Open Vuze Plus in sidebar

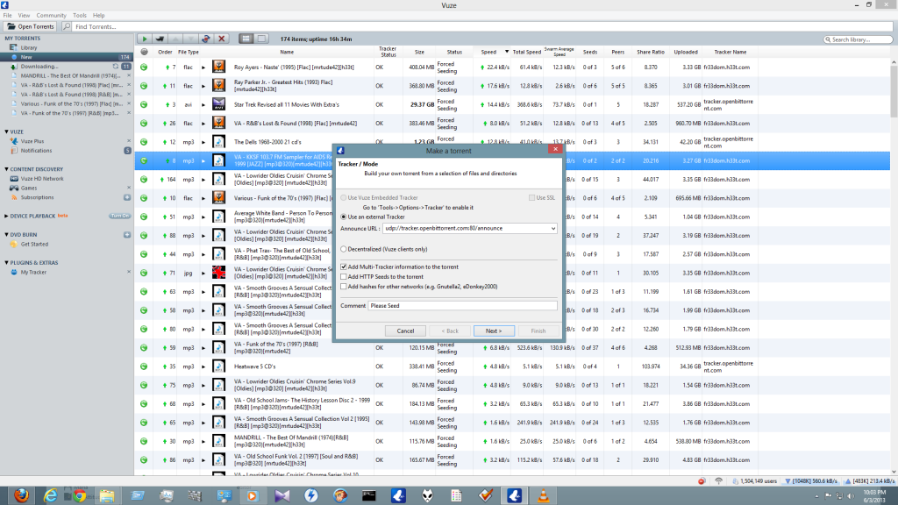(x=32, y=141)
